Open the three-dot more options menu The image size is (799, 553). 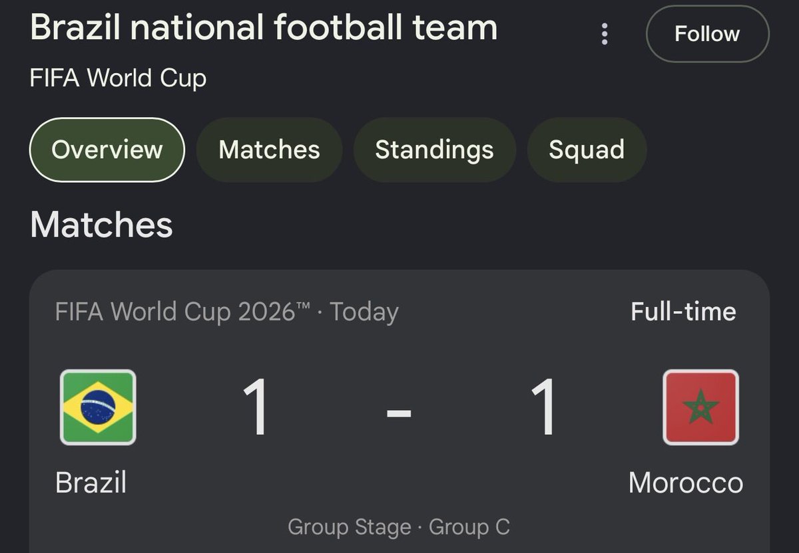click(x=605, y=34)
